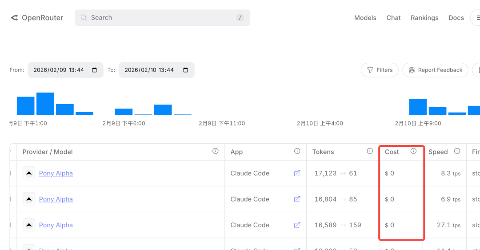Open the Chat menu item

coord(393,18)
